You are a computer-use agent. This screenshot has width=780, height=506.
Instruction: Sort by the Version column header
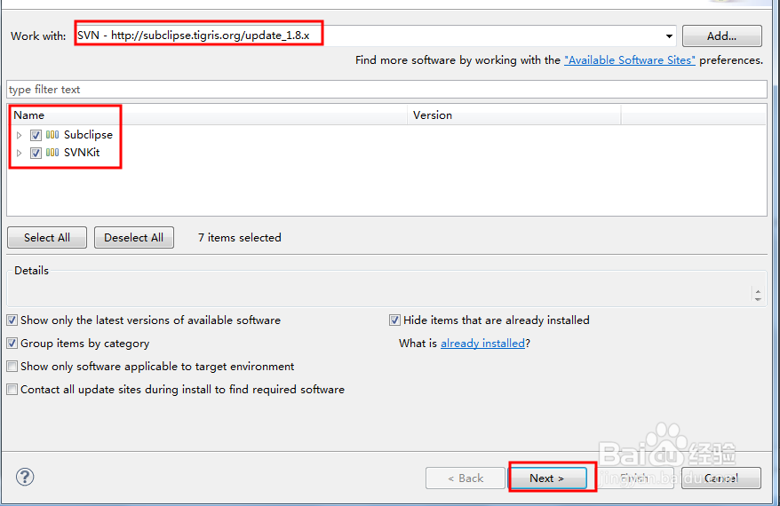click(514, 115)
